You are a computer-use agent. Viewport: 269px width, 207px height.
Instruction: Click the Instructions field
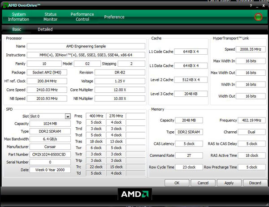(x=86, y=55)
